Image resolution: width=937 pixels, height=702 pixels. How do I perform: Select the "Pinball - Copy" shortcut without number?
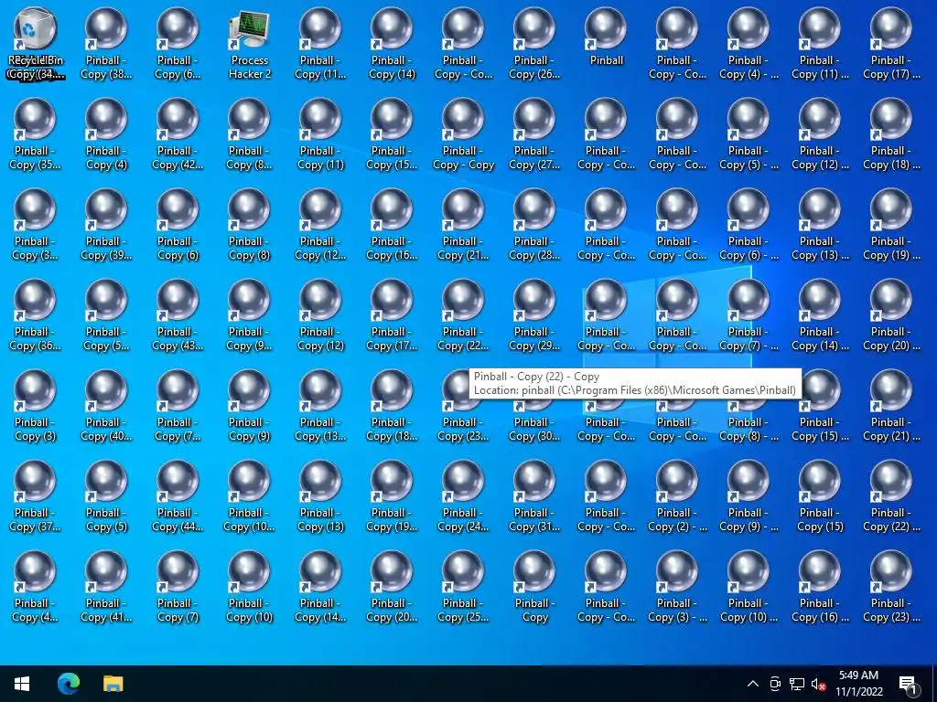point(534,588)
